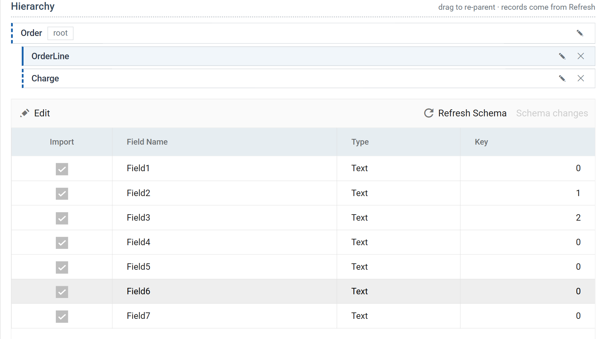606x339 pixels.
Task: Select the OrderLine hierarchy item
Action: pyautogui.click(x=308, y=56)
